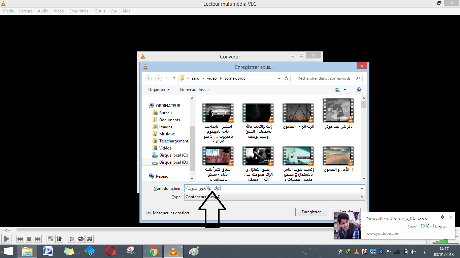Image resolution: width=460 pixels, height=258 pixels.
Task: Open the Aide menu
Action: (126, 11)
